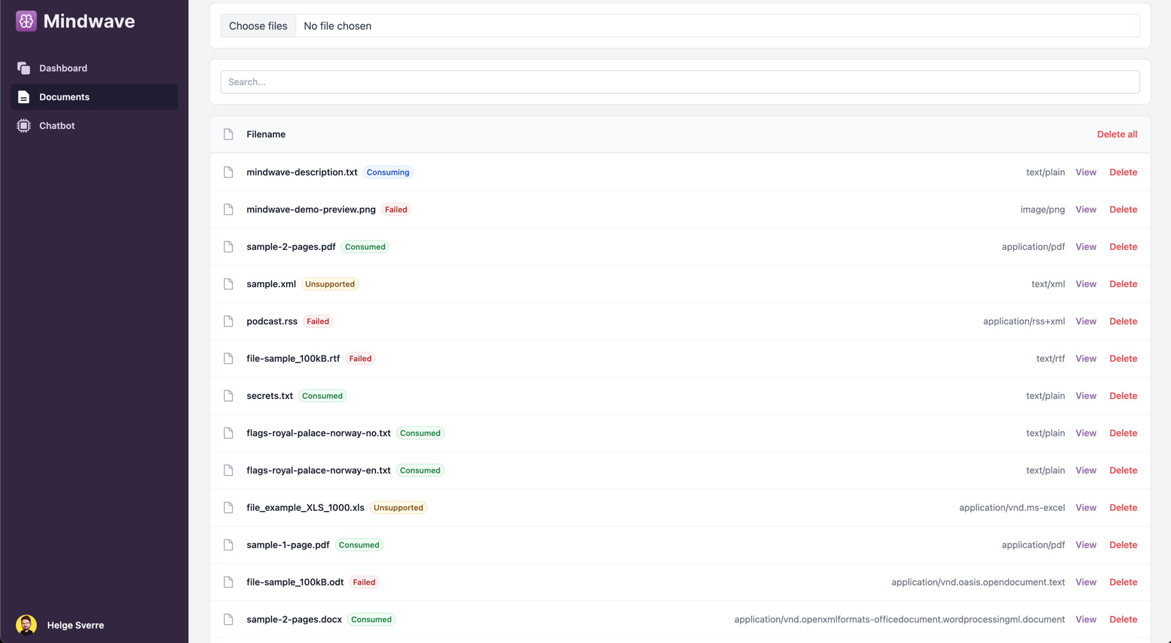Delete flags-royal-palace-norway-en.txt
The height and width of the screenshot is (643, 1171).
[1123, 470]
